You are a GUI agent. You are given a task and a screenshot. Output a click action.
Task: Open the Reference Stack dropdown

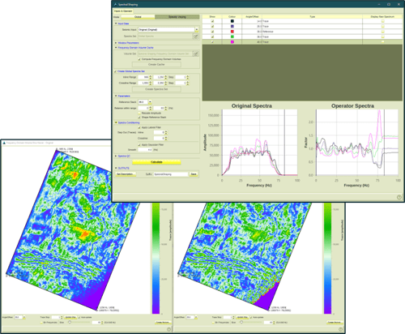point(150,102)
